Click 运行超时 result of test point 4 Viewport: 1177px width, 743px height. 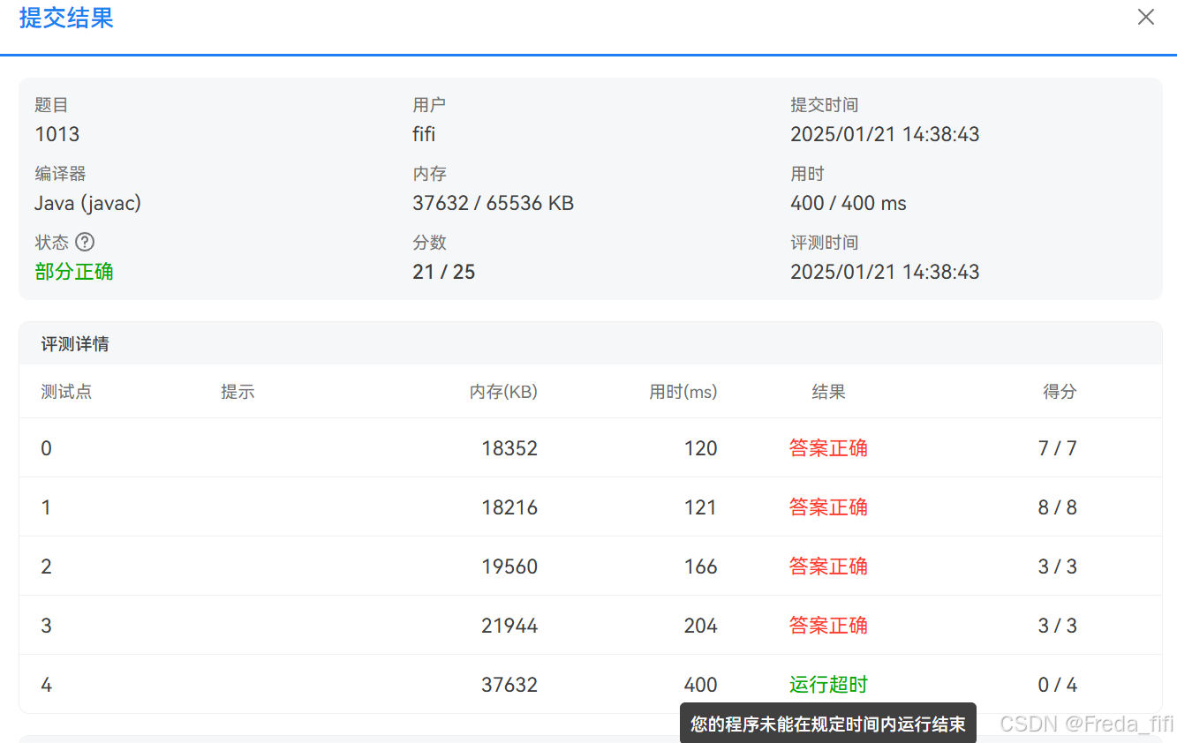[827, 684]
